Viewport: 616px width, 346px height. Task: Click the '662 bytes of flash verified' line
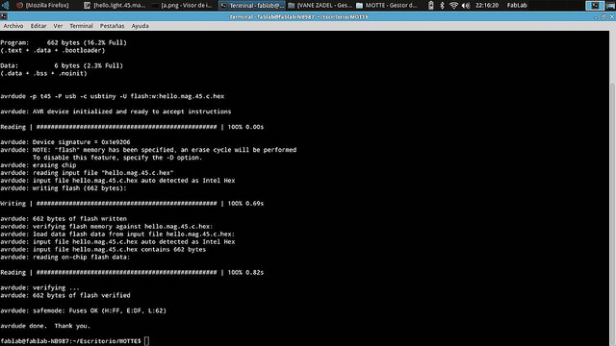[x=65, y=295]
